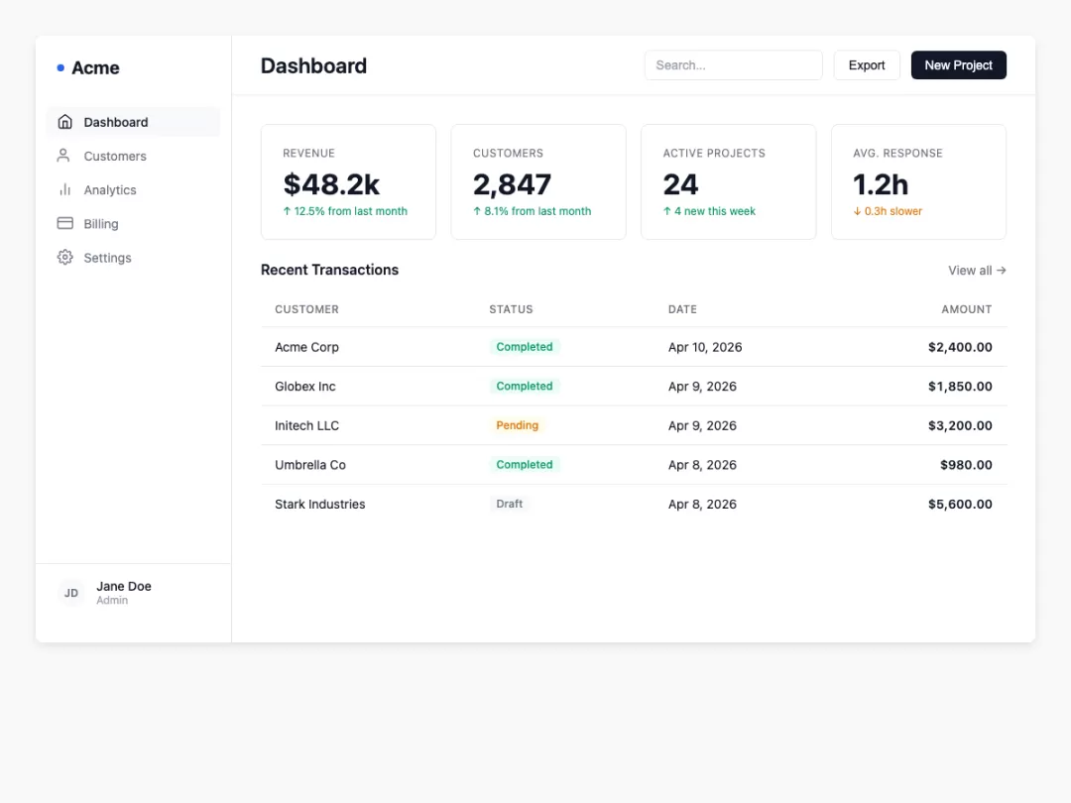Screen dimensions: 1071x803
Task: Open the Customers menu item
Action: coord(133,156)
